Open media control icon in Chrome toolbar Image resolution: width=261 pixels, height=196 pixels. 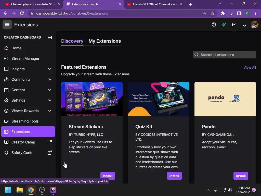231,13
